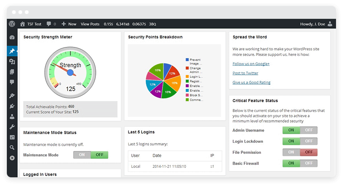Image resolution: width=342 pixels, height=185 pixels.
Task: Click the Total Achievable Points: 460 line
Action: [x=50, y=106]
